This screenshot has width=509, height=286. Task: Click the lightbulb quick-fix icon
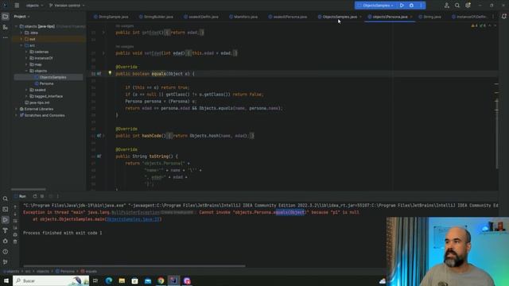tap(110, 73)
